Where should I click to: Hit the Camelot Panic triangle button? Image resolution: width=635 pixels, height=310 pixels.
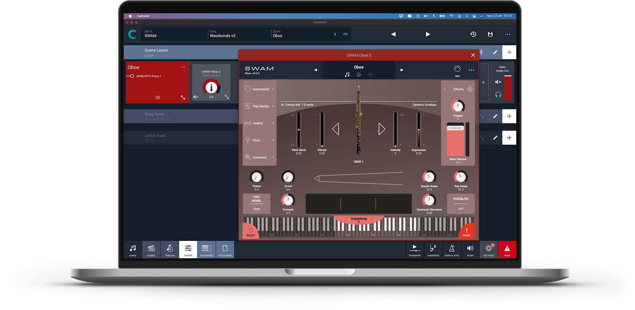[x=507, y=250]
